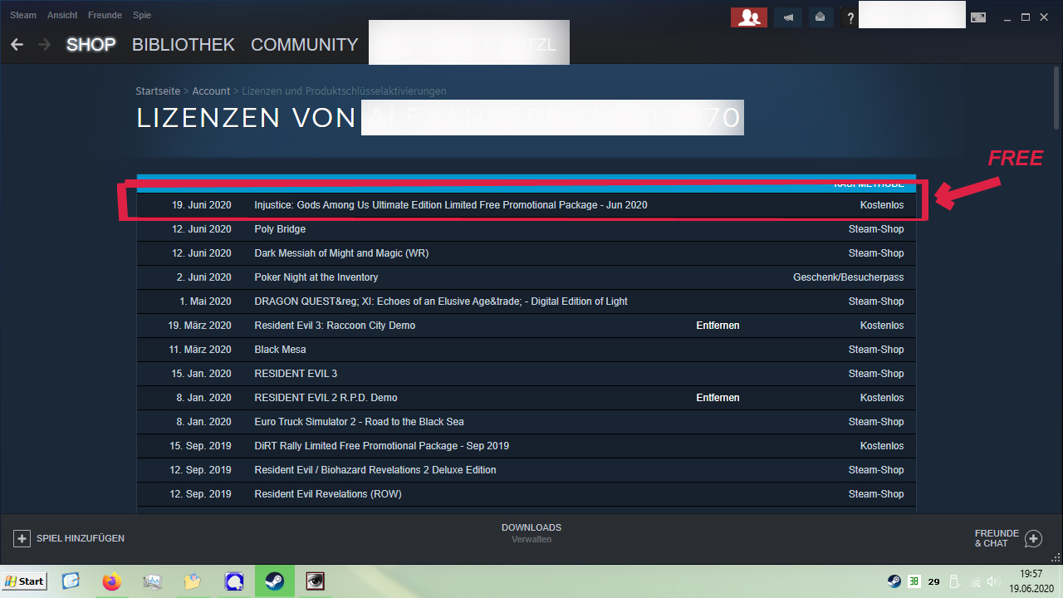This screenshot has height=598, width=1063.
Task: Switch to Big Picture mode
Action: click(x=978, y=17)
